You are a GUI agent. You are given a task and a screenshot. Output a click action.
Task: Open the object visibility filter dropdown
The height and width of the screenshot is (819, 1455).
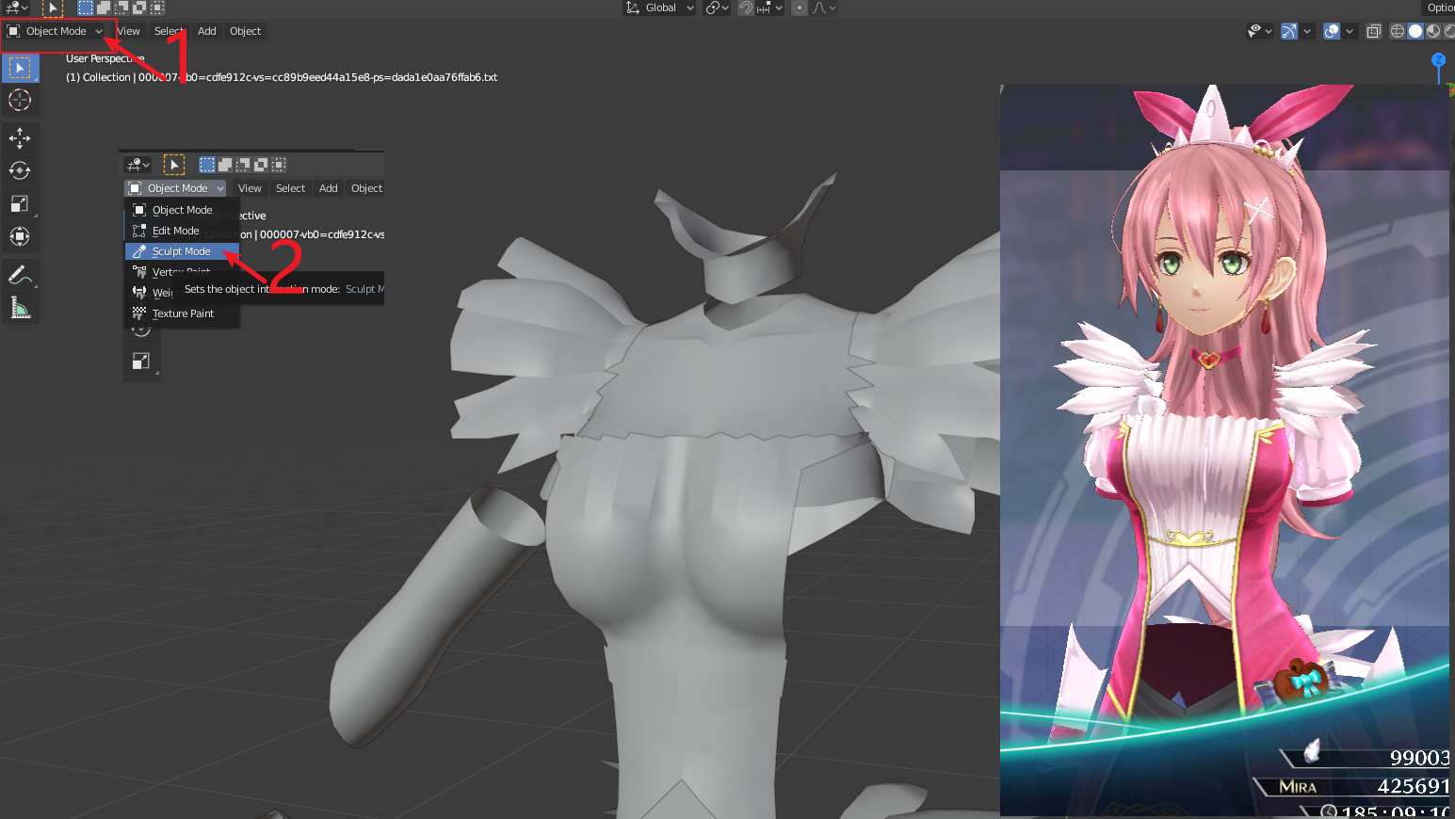coord(1260,31)
